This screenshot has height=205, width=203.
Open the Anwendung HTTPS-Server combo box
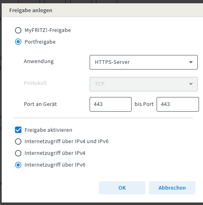point(144,62)
